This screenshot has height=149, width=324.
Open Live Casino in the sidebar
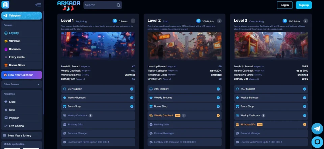(x=22, y=126)
